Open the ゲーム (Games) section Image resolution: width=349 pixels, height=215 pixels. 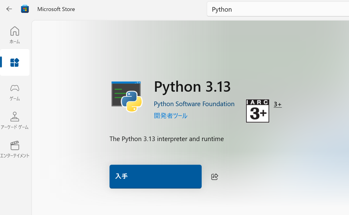coord(15,92)
